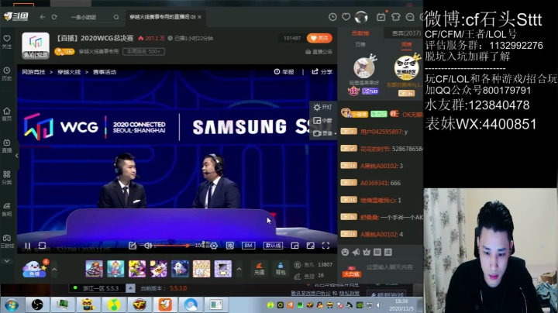Viewport: 558px width, 313px height.
Task: Open danmaku settings gear on player bar
Action: pos(214,246)
